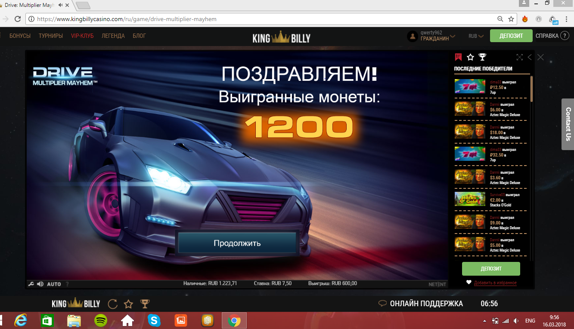The height and width of the screenshot is (329, 574).
Task: Open the trophy icon atop the winners sidebar
Action: pyautogui.click(x=482, y=57)
